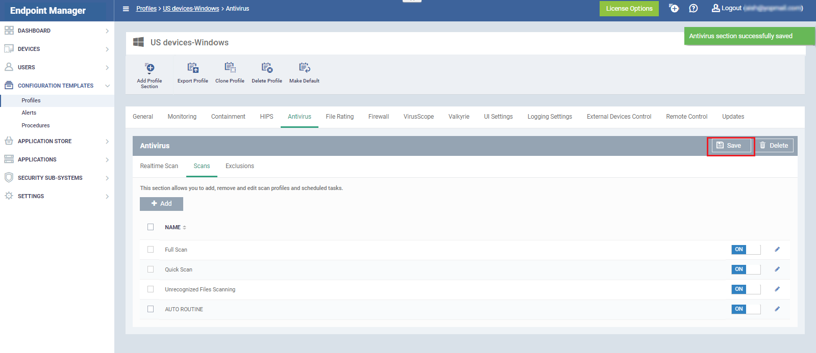This screenshot has width=816, height=353.
Task: Expand the Devices menu chevron
Action: (x=107, y=49)
